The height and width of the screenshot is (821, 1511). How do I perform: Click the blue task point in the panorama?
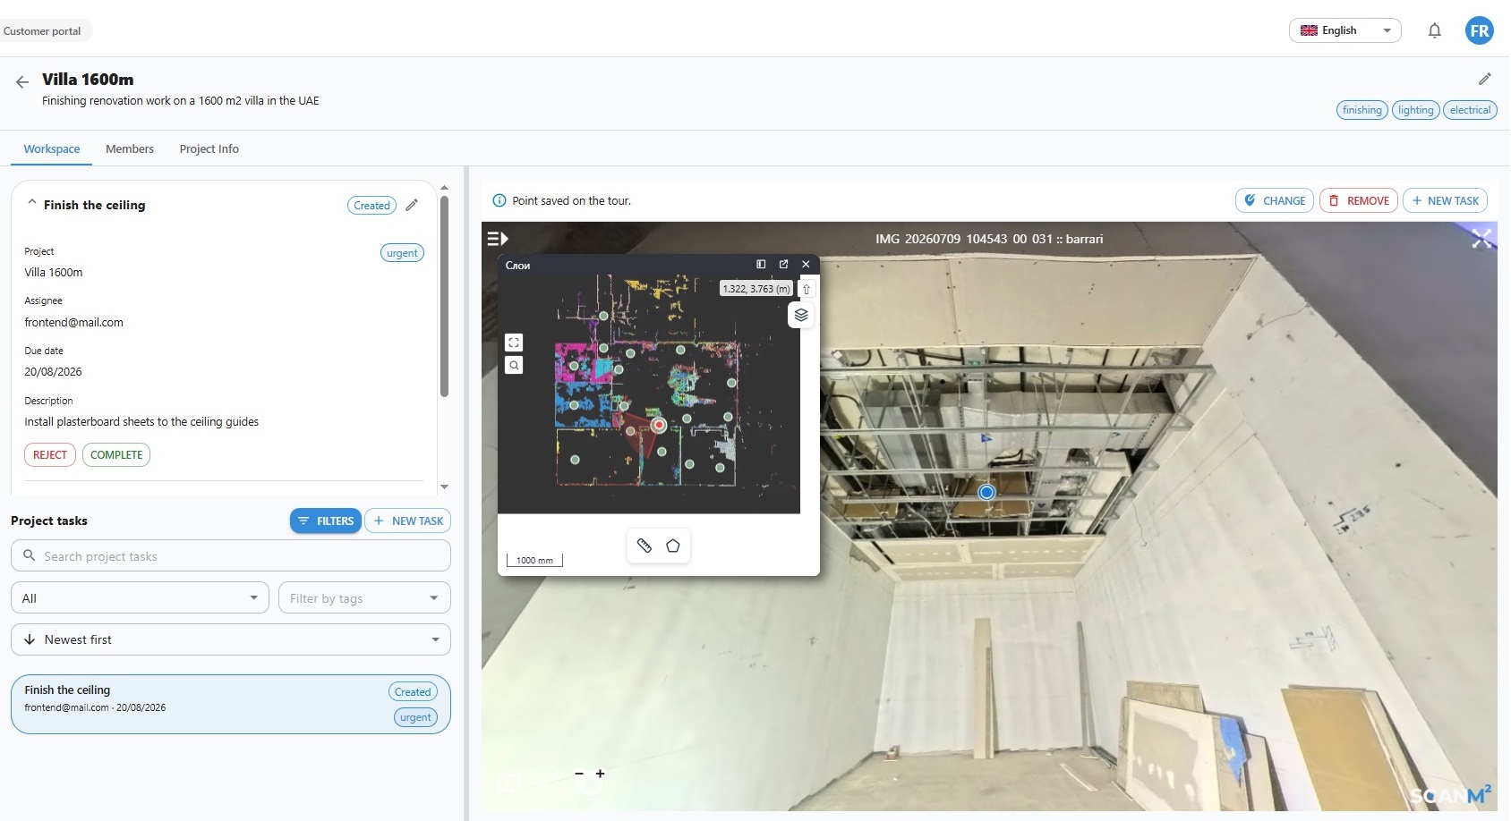point(986,492)
